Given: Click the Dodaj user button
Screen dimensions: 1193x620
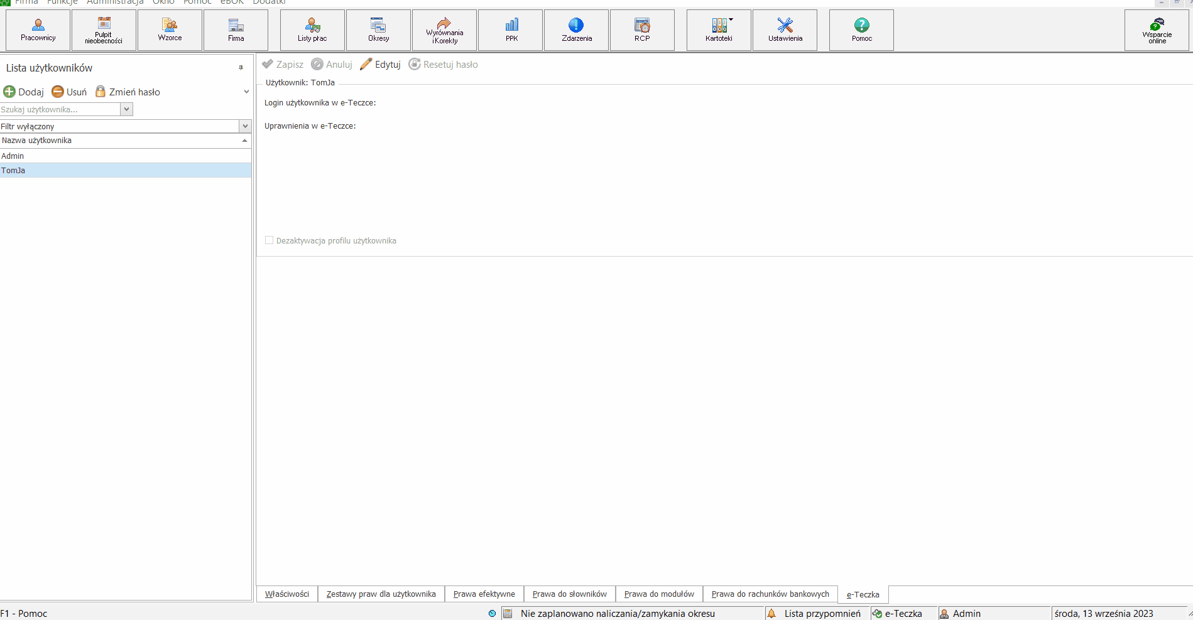Looking at the screenshot, I should 24,92.
